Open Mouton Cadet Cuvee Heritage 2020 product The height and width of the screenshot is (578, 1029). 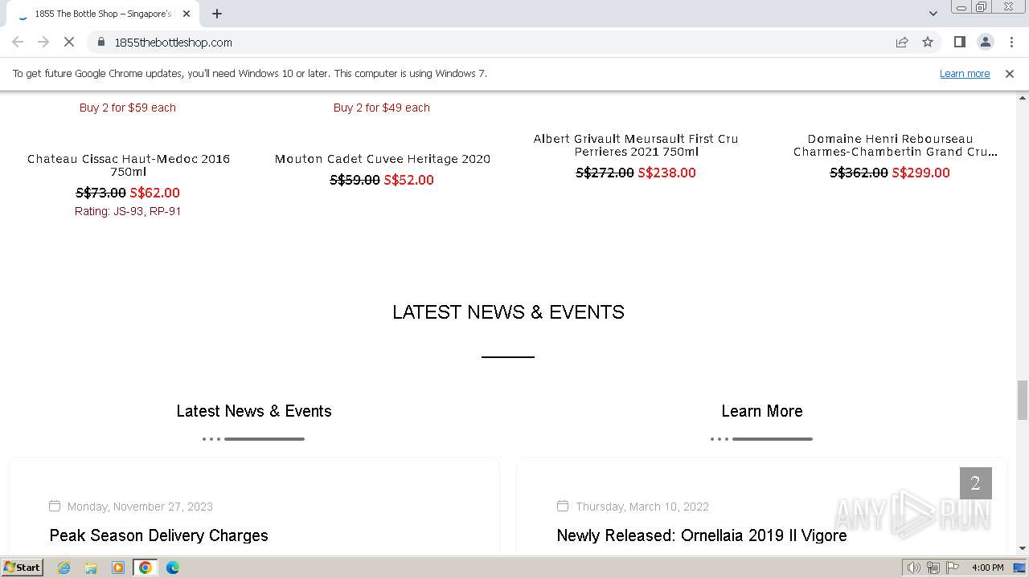point(383,159)
